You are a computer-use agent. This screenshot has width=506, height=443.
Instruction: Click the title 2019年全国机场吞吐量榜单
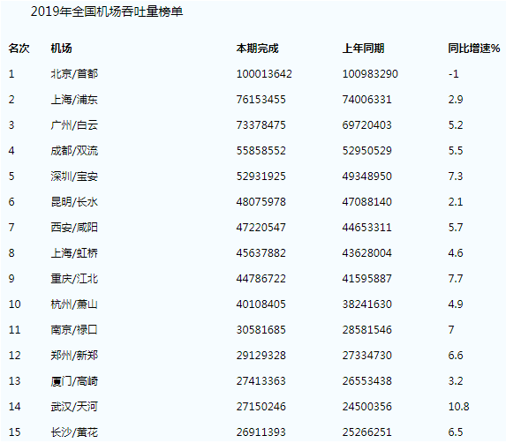107,11
